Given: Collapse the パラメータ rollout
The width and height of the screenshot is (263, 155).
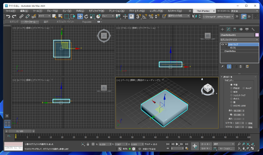Looking at the screenshot, I should coord(222,77).
